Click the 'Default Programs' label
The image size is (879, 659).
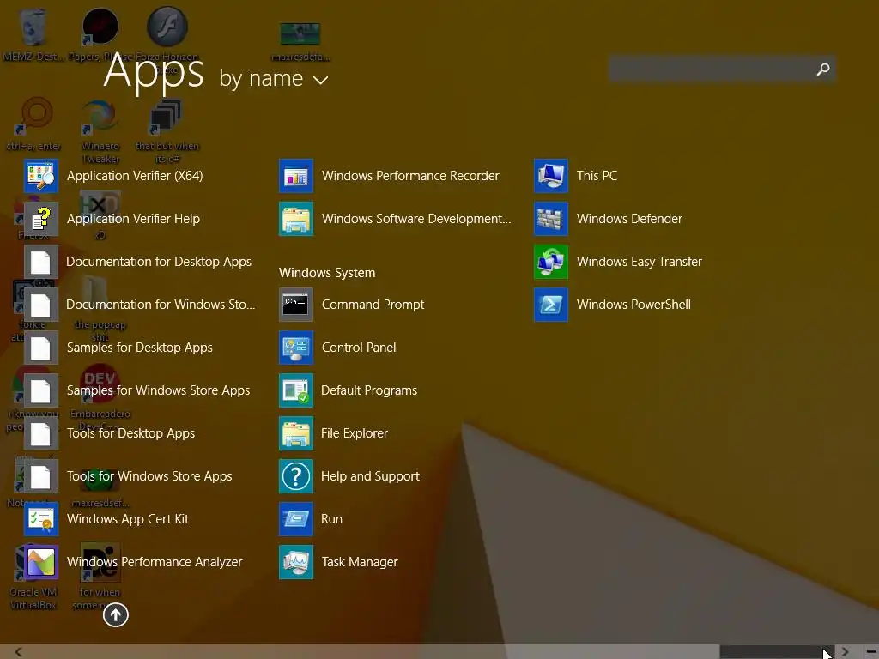tap(369, 390)
